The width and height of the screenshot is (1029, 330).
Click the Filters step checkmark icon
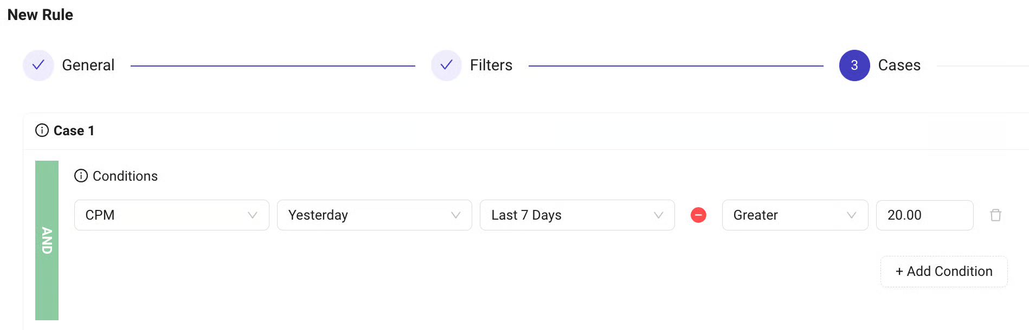[446, 65]
